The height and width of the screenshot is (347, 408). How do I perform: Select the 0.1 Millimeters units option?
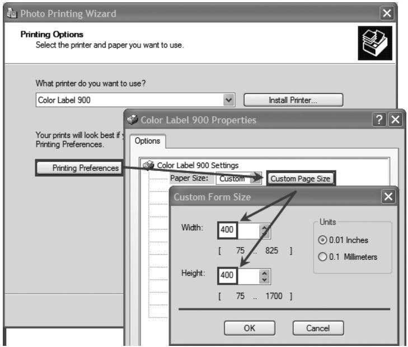click(348, 257)
